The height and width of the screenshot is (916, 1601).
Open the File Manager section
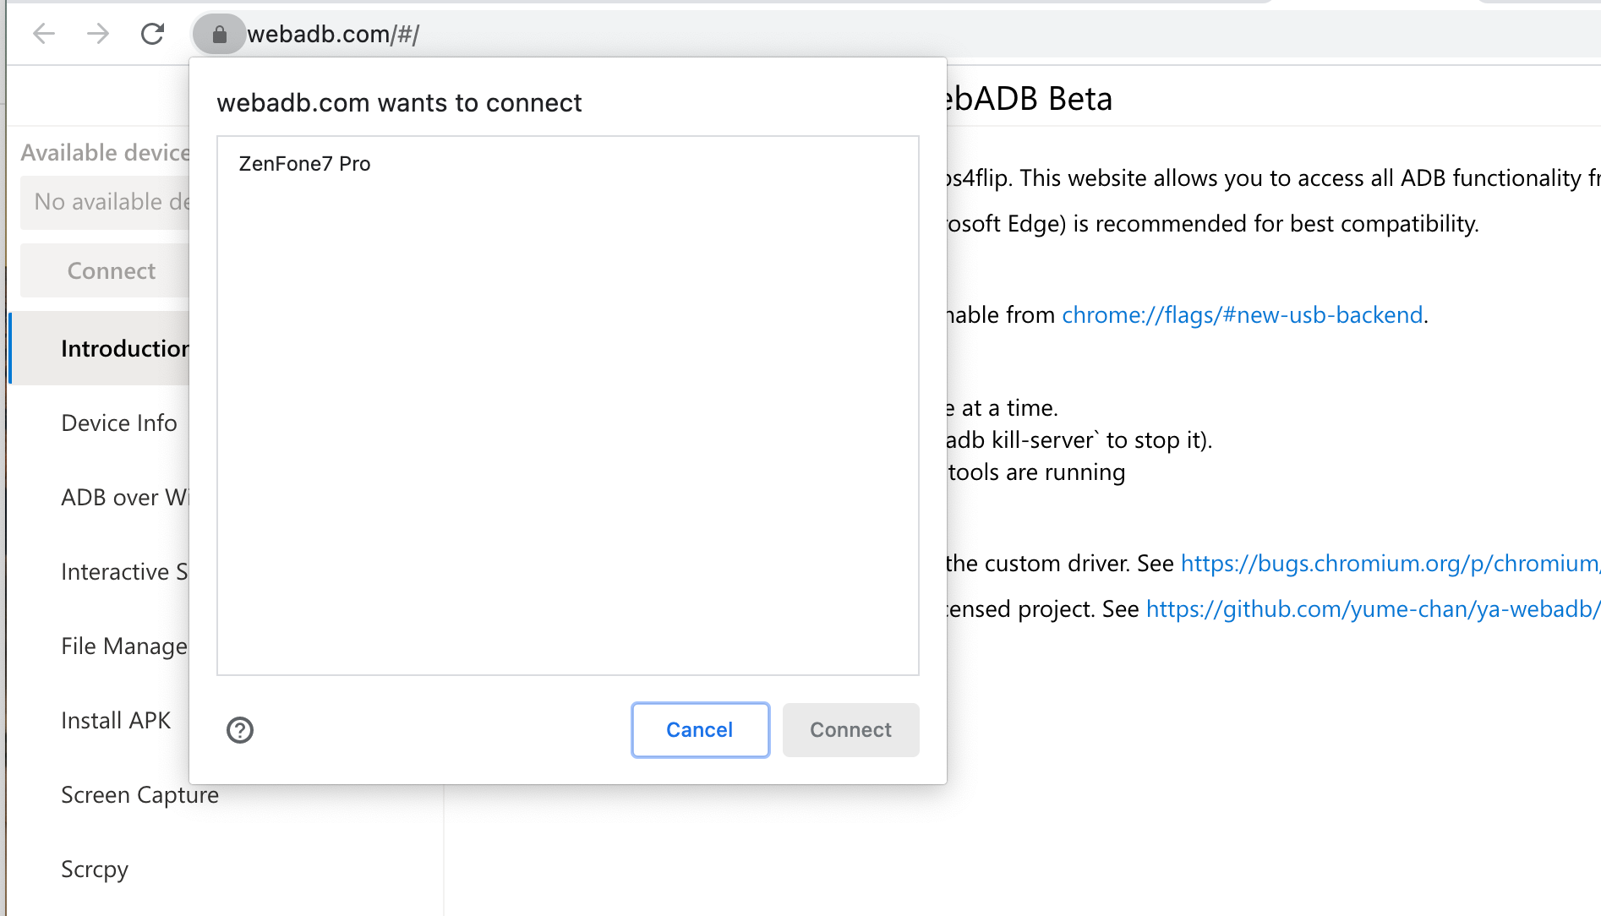123,646
